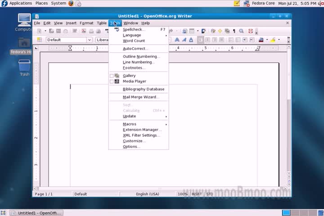
Task: Click Untitled1 - OpenOffi... taskbar button
Action: click(36, 213)
